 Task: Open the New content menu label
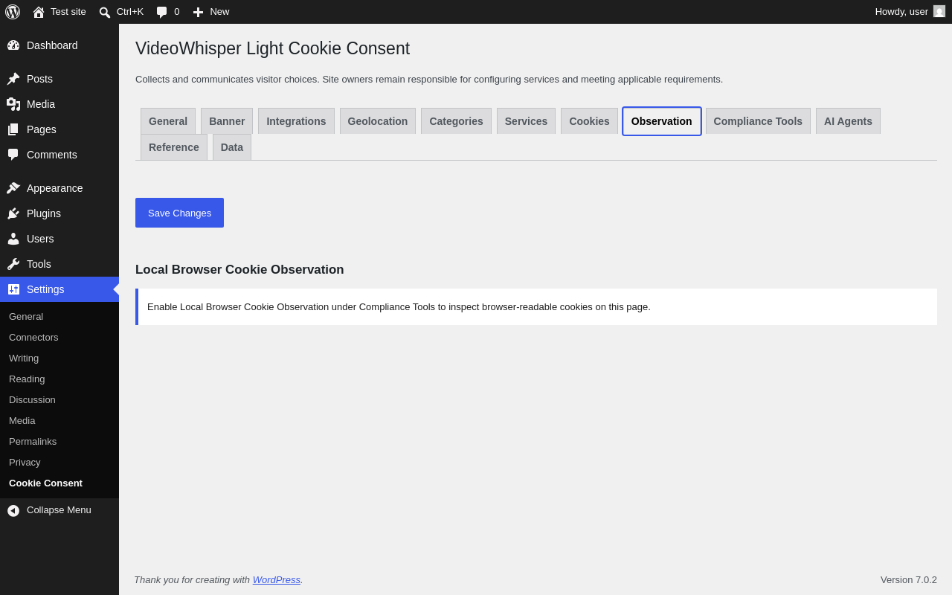pos(219,11)
